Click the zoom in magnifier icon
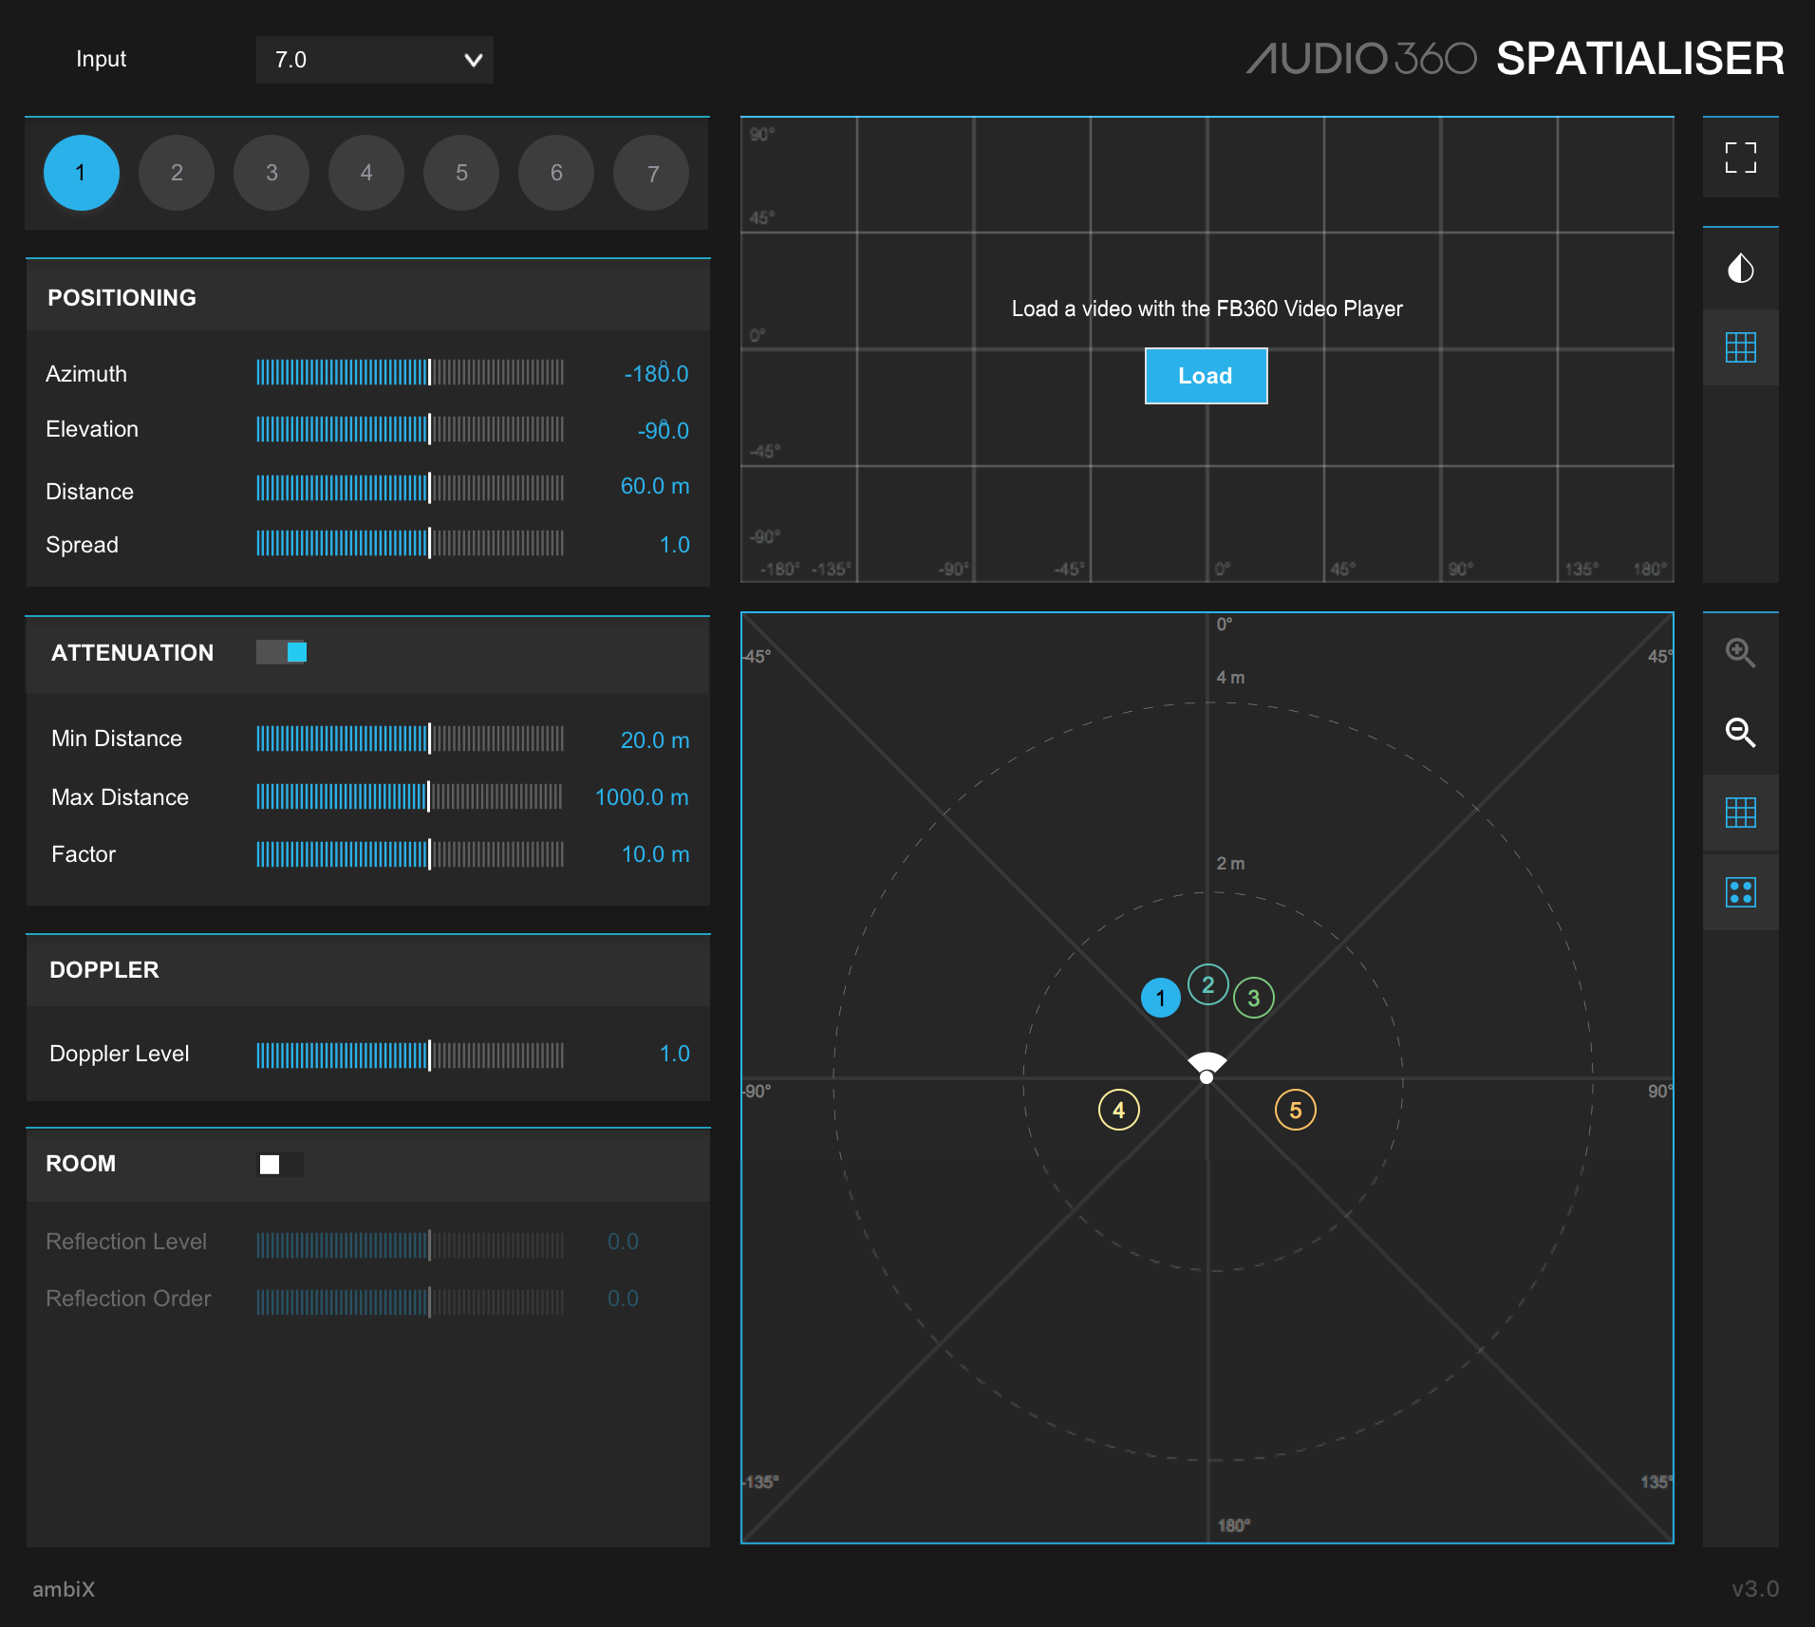Viewport: 1815px width, 1627px height. (x=1740, y=652)
